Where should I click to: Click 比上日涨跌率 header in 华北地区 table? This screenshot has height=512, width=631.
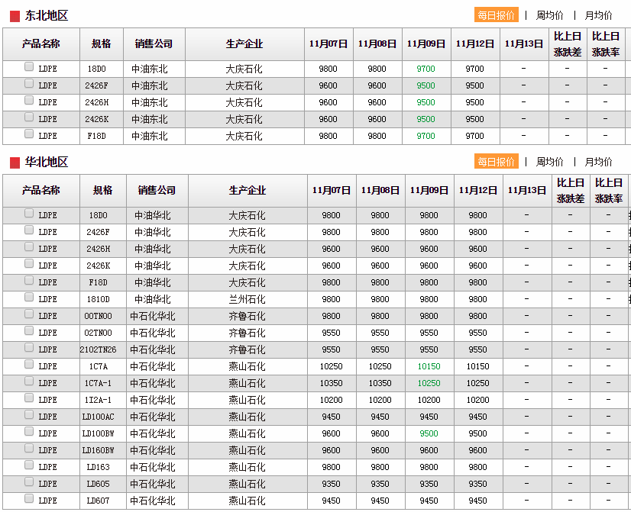[608, 190]
